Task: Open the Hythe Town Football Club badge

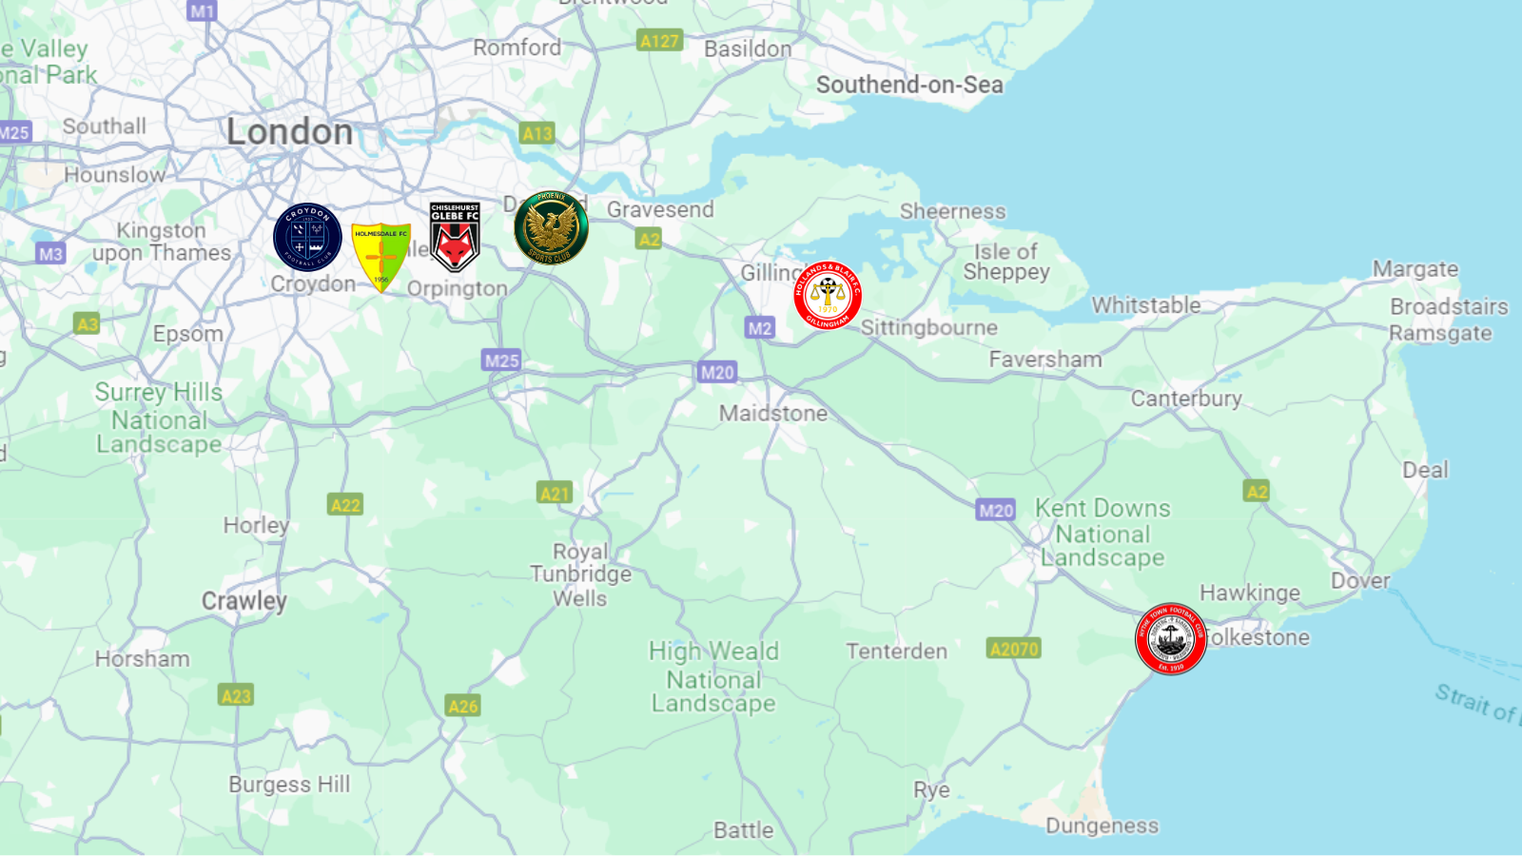Action: [1171, 639]
